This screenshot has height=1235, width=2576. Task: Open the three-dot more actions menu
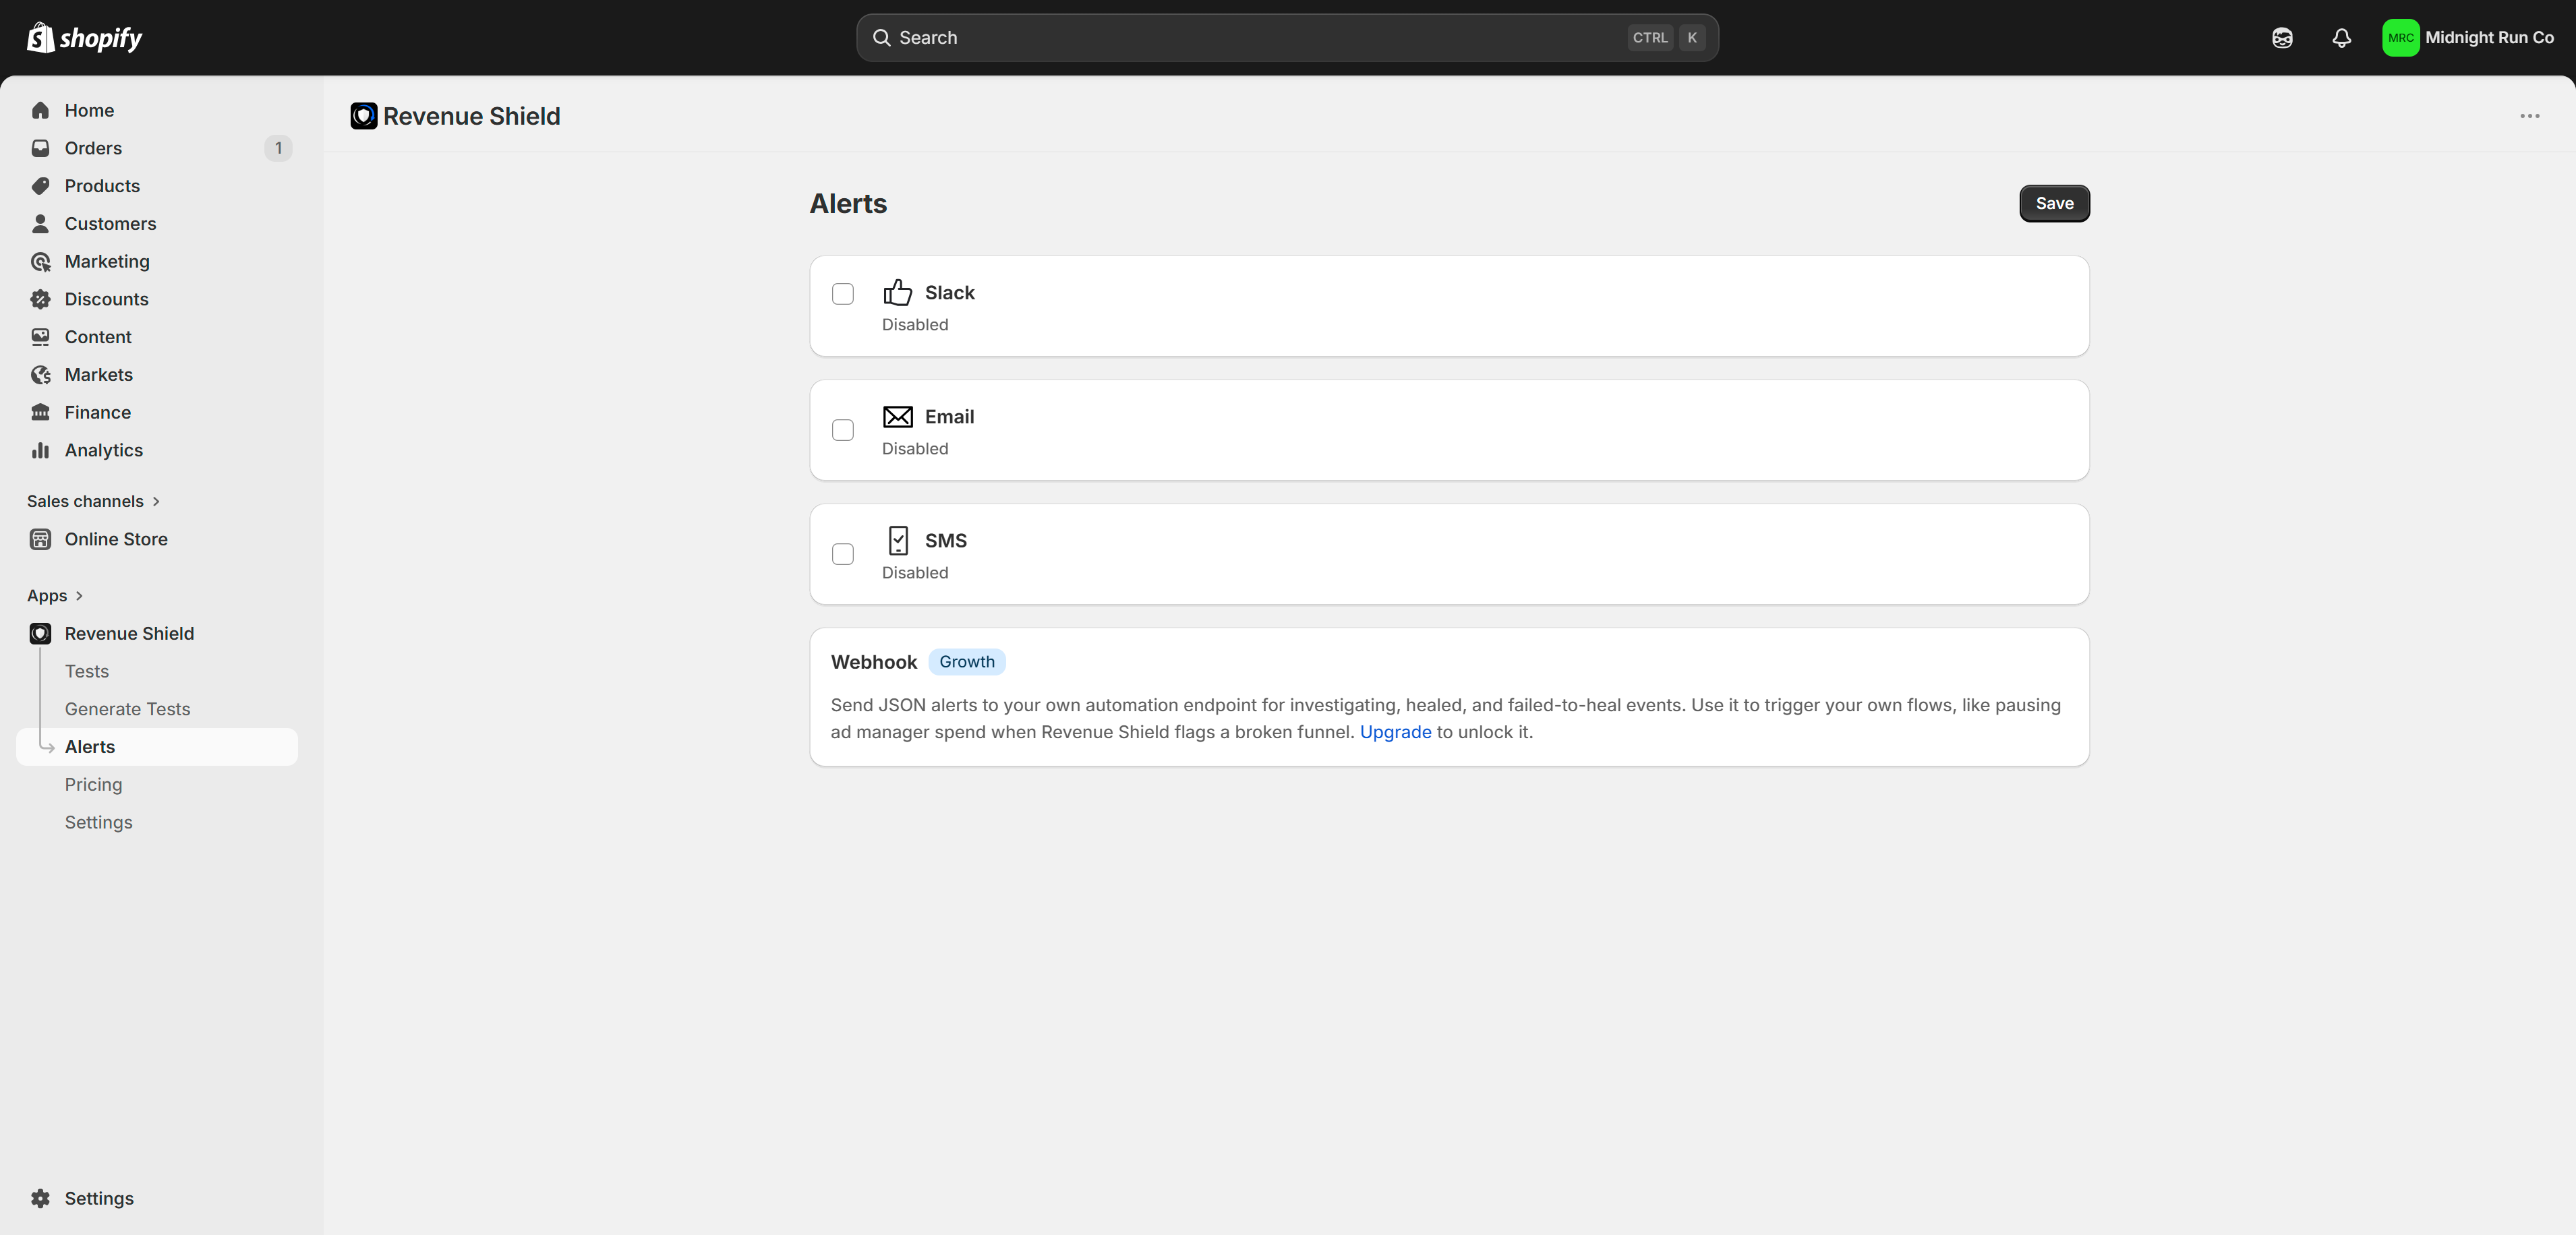(x=2529, y=116)
